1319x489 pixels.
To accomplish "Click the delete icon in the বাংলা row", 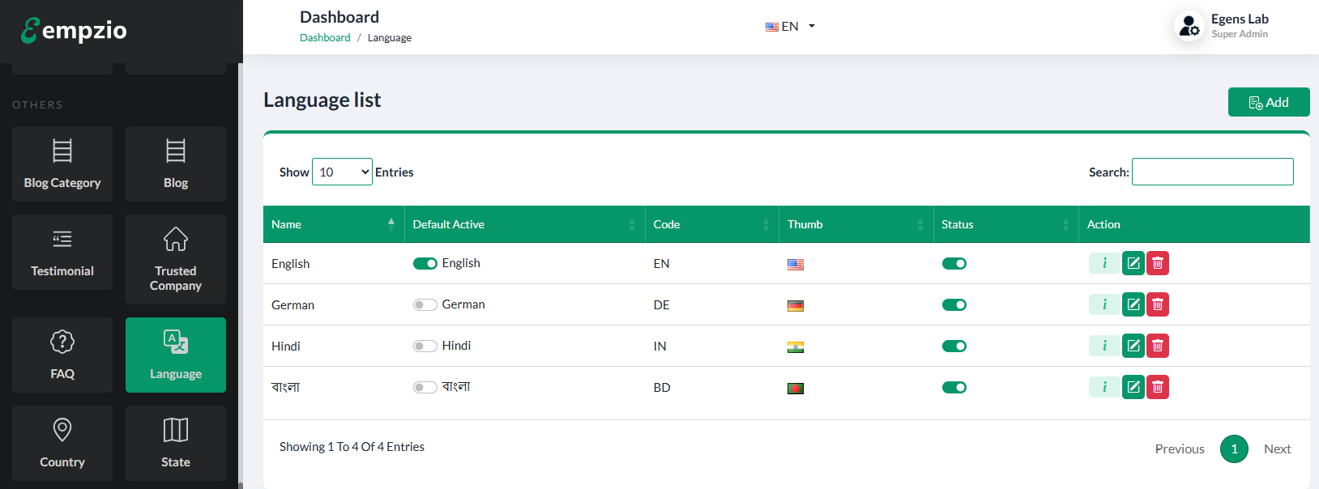I will click(1158, 387).
